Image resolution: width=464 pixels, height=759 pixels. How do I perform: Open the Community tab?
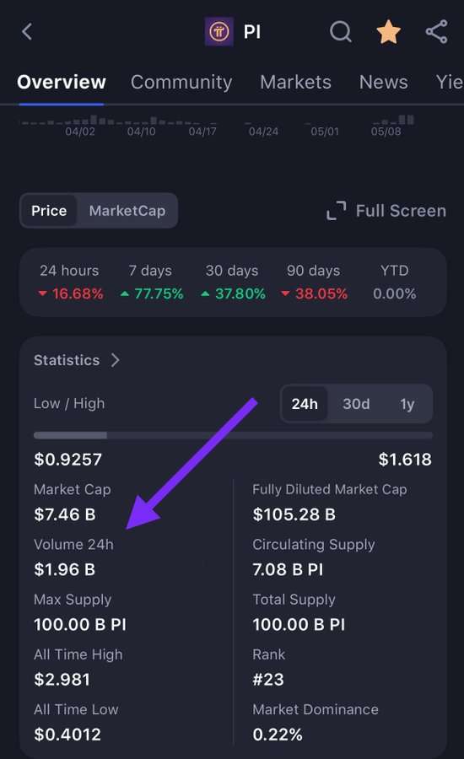pos(181,82)
